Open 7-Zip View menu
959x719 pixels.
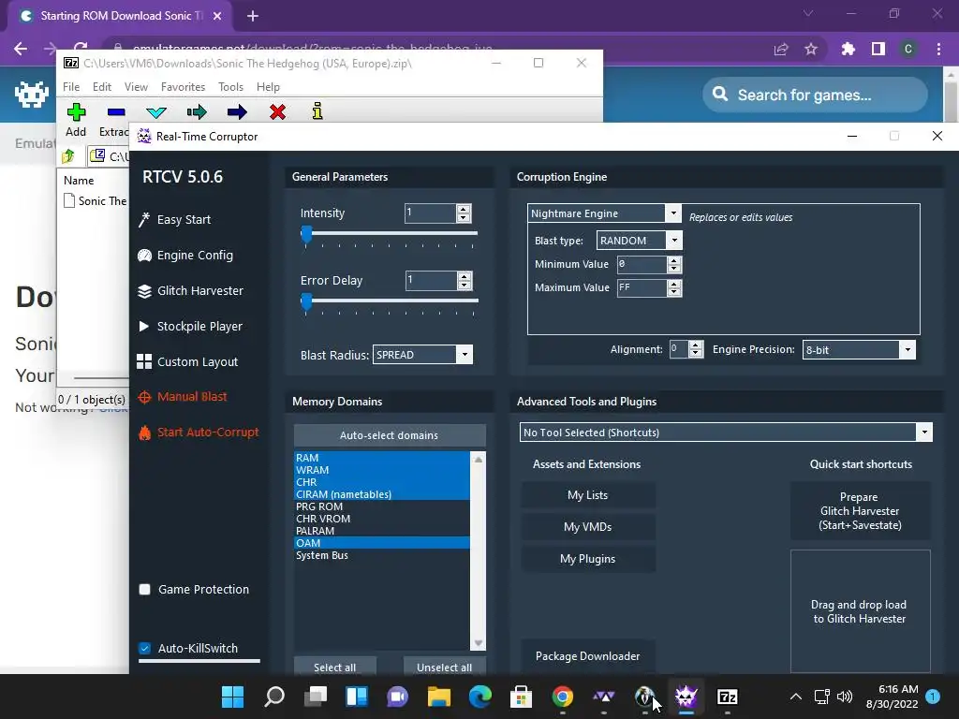pyautogui.click(x=136, y=87)
